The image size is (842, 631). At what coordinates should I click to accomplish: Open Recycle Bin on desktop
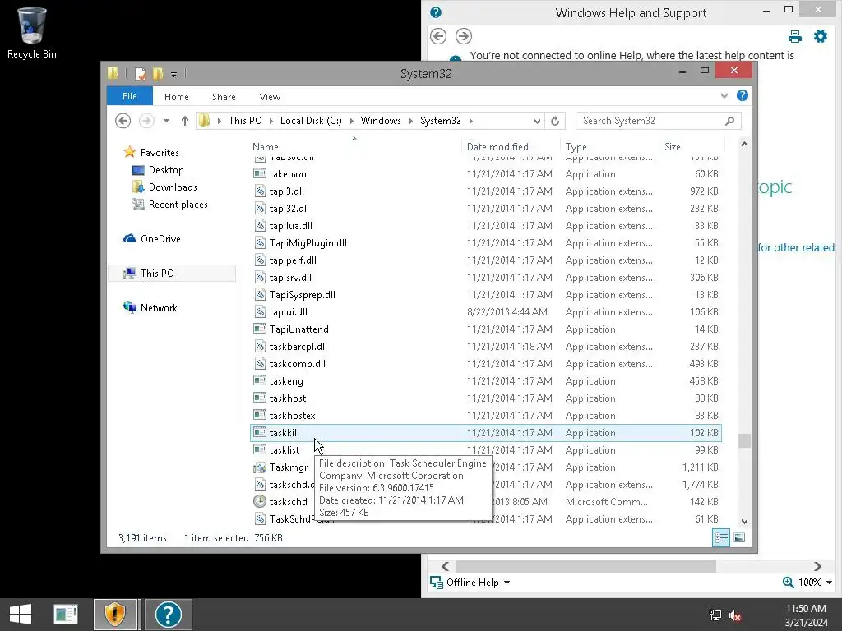pyautogui.click(x=31, y=32)
